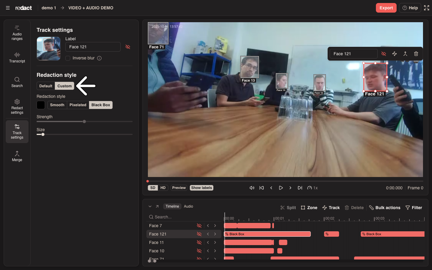Viewport: 432px width, 270px height.
Task: Open the Bulk actions menu
Action: tap(385, 208)
